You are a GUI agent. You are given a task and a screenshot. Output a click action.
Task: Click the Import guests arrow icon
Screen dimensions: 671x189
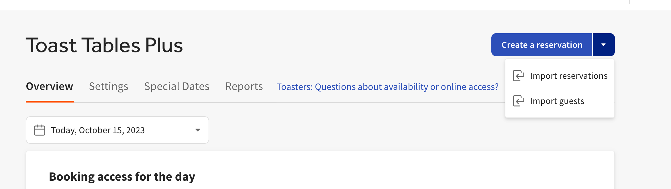pyautogui.click(x=518, y=101)
